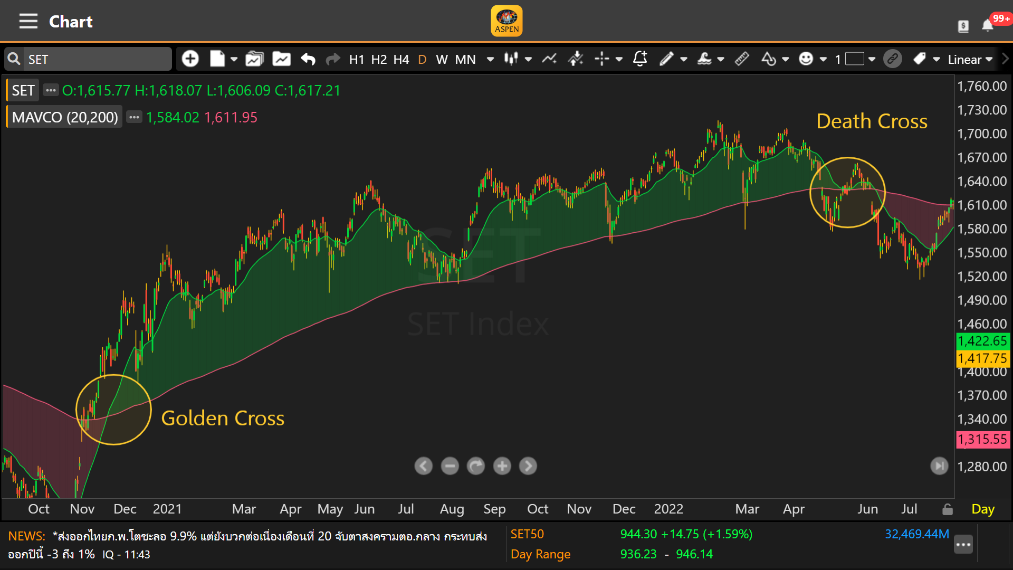
Task: Click the MAVCO indicator options button
Action: [x=135, y=117]
